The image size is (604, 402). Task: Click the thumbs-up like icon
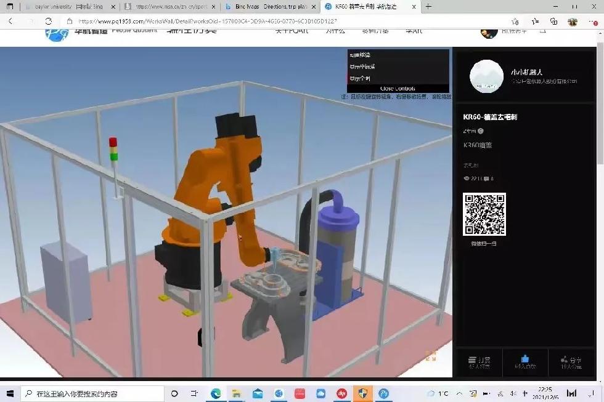pyautogui.click(x=524, y=359)
